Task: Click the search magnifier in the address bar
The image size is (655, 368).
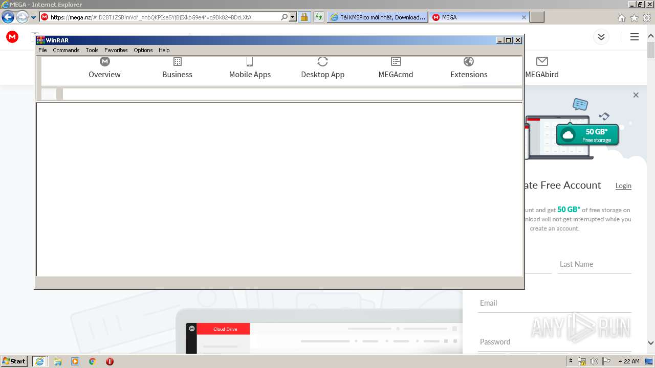Action: (285, 17)
